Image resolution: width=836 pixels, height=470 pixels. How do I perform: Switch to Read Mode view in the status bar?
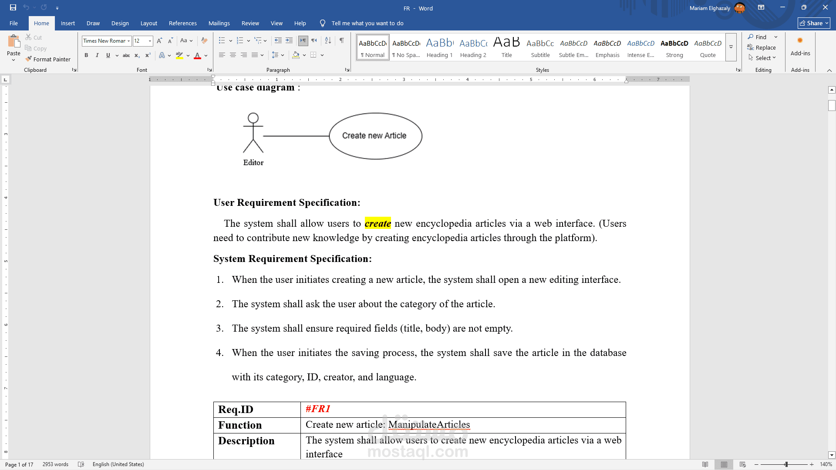tap(705, 464)
